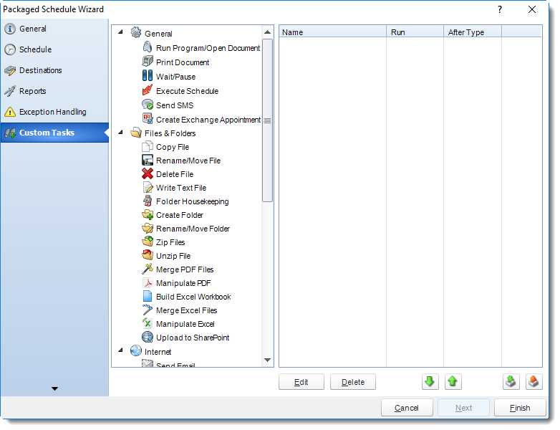The image size is (560, 430).
Task: Collapse the General task group
Action: pyautogui.click(x=121, y=32)
